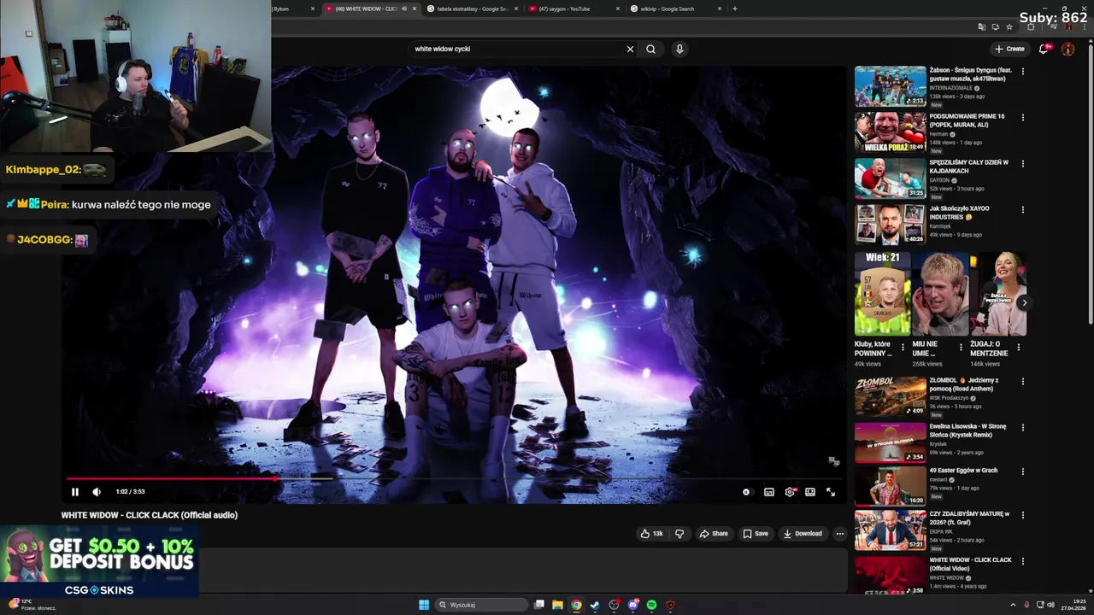Viewport: 1094px width, 615px height.
Task: Open the 'Kluby, które POWINNY' short
Action: (x=883, y=294)
